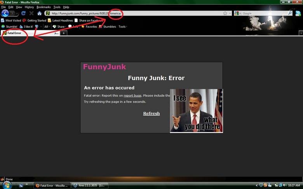Open the Bookmarks menu

tap(44, 7)
